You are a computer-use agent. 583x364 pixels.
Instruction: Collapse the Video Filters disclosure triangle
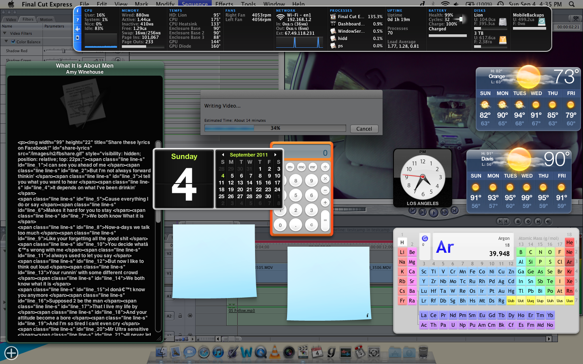pyautogui.click(x=5, y=33)
